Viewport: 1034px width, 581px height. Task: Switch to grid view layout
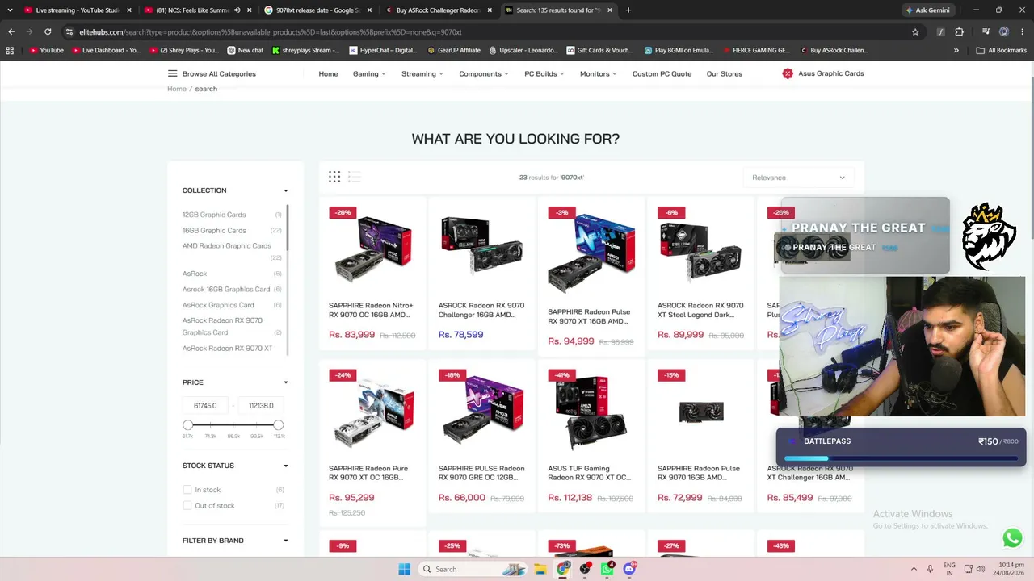(334, 177)
